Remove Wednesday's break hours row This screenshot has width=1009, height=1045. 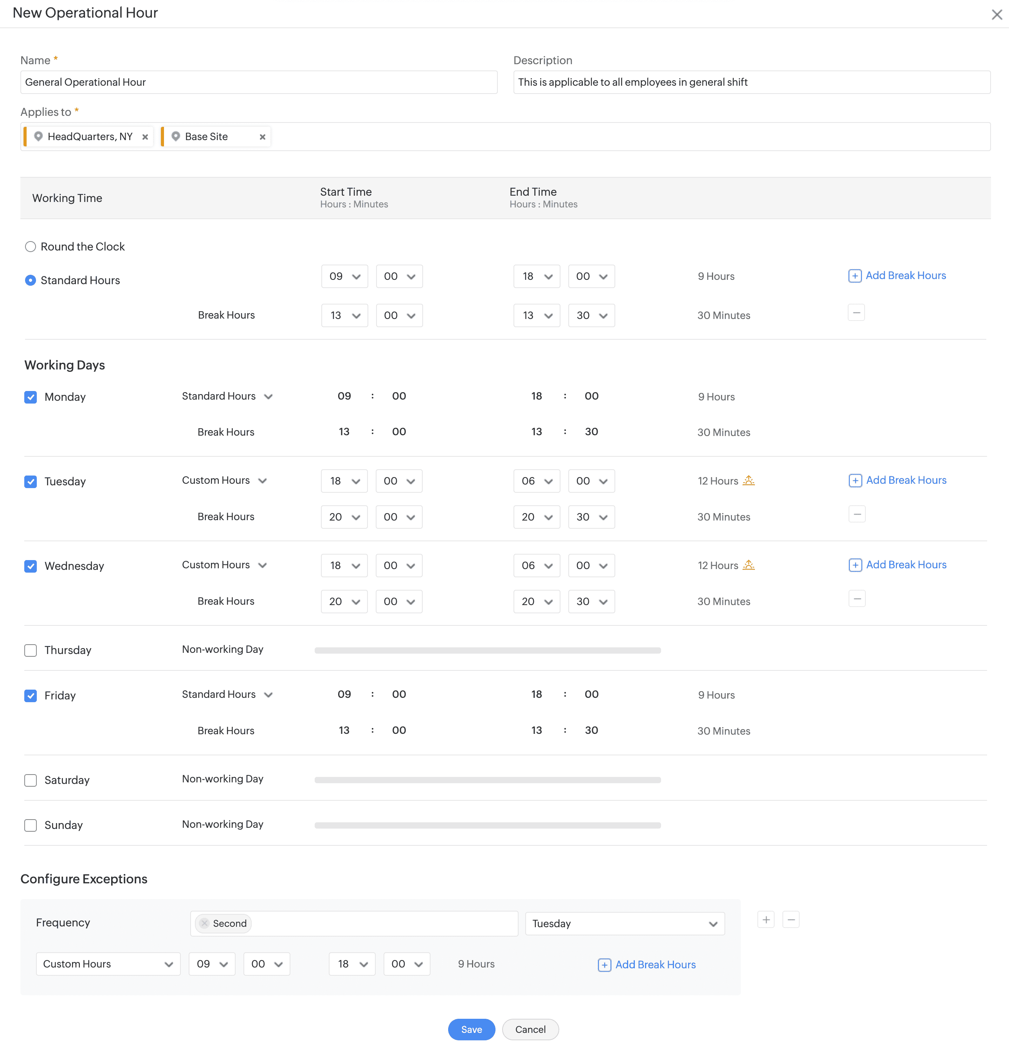point(856,599)
